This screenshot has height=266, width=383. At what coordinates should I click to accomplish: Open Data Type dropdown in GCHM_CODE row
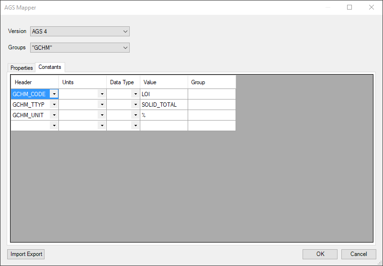point(135,94)
